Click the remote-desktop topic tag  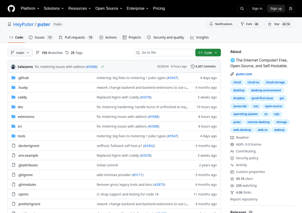click(x=258, y=122)
